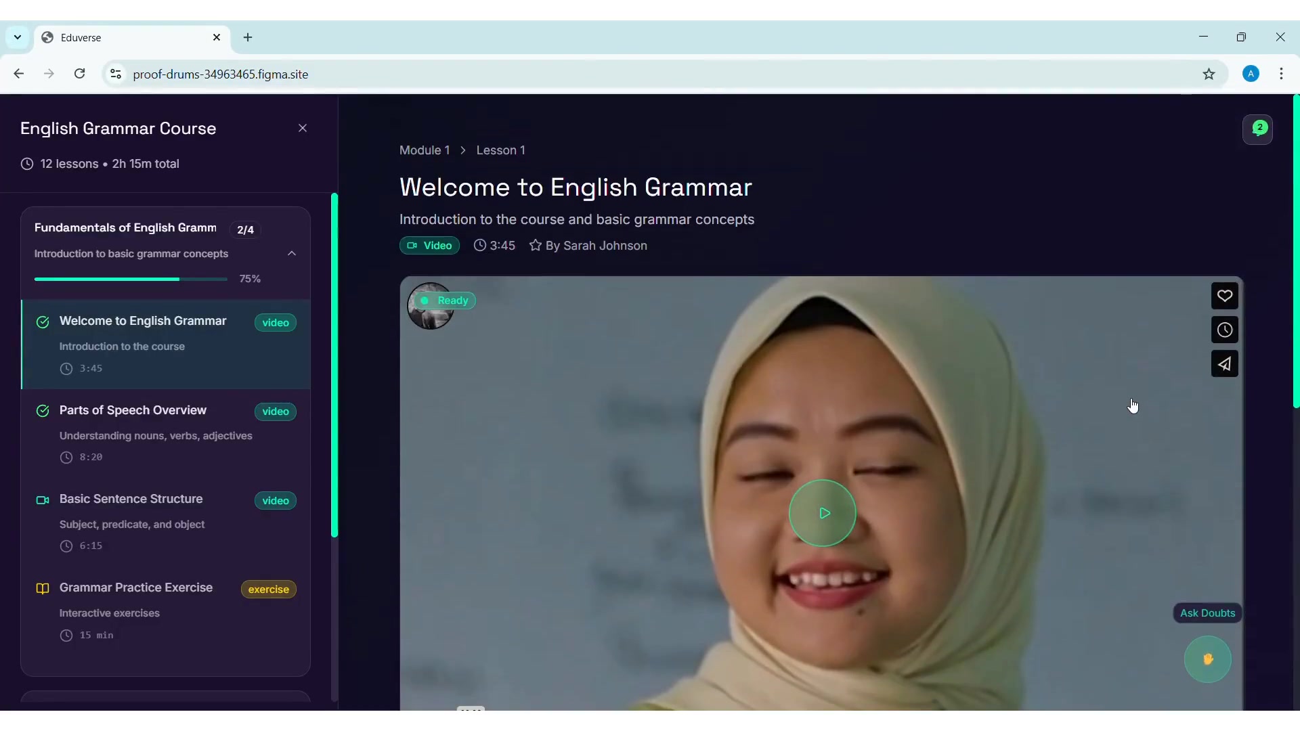
Task: Click the instructor avatar with Ready status
Action: pos(430,306)
